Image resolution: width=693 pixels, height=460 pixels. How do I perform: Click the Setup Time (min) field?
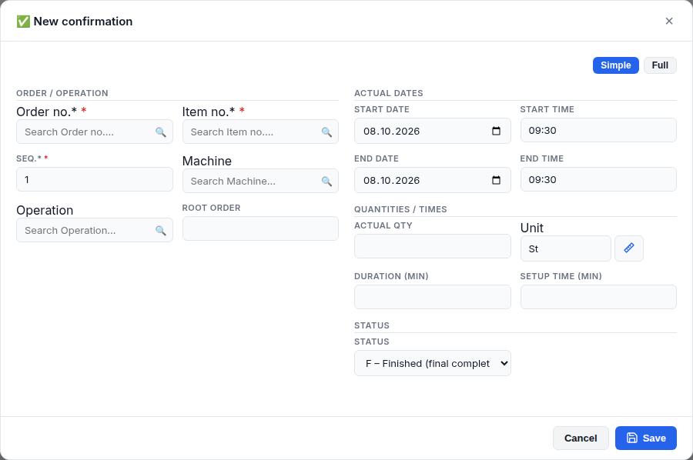pos(598,297)
